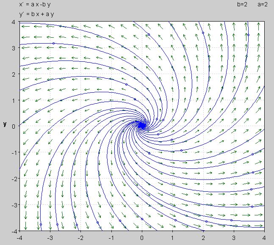The image size is (274, 245).
Task: Click the equation x' = a x - b y
Action: 35,4
